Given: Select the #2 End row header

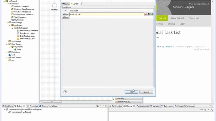Looking at the screenshot, I should (x=65, y=17).
